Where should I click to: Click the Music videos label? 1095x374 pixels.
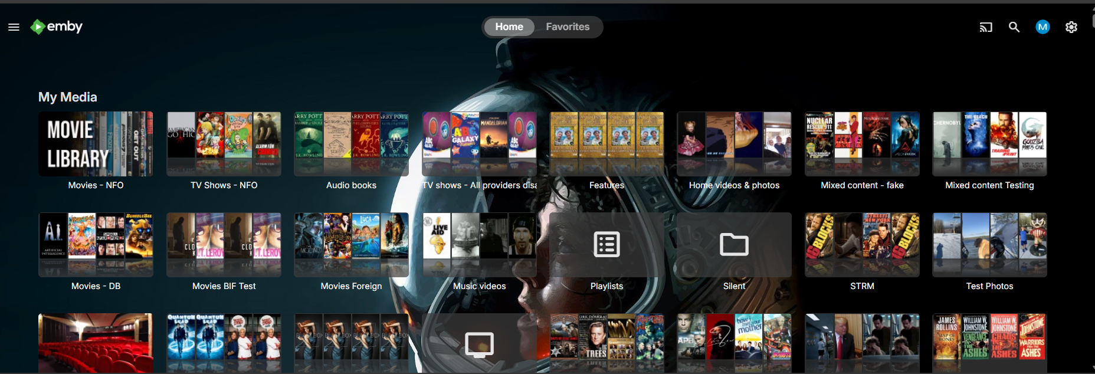[479, 286]
